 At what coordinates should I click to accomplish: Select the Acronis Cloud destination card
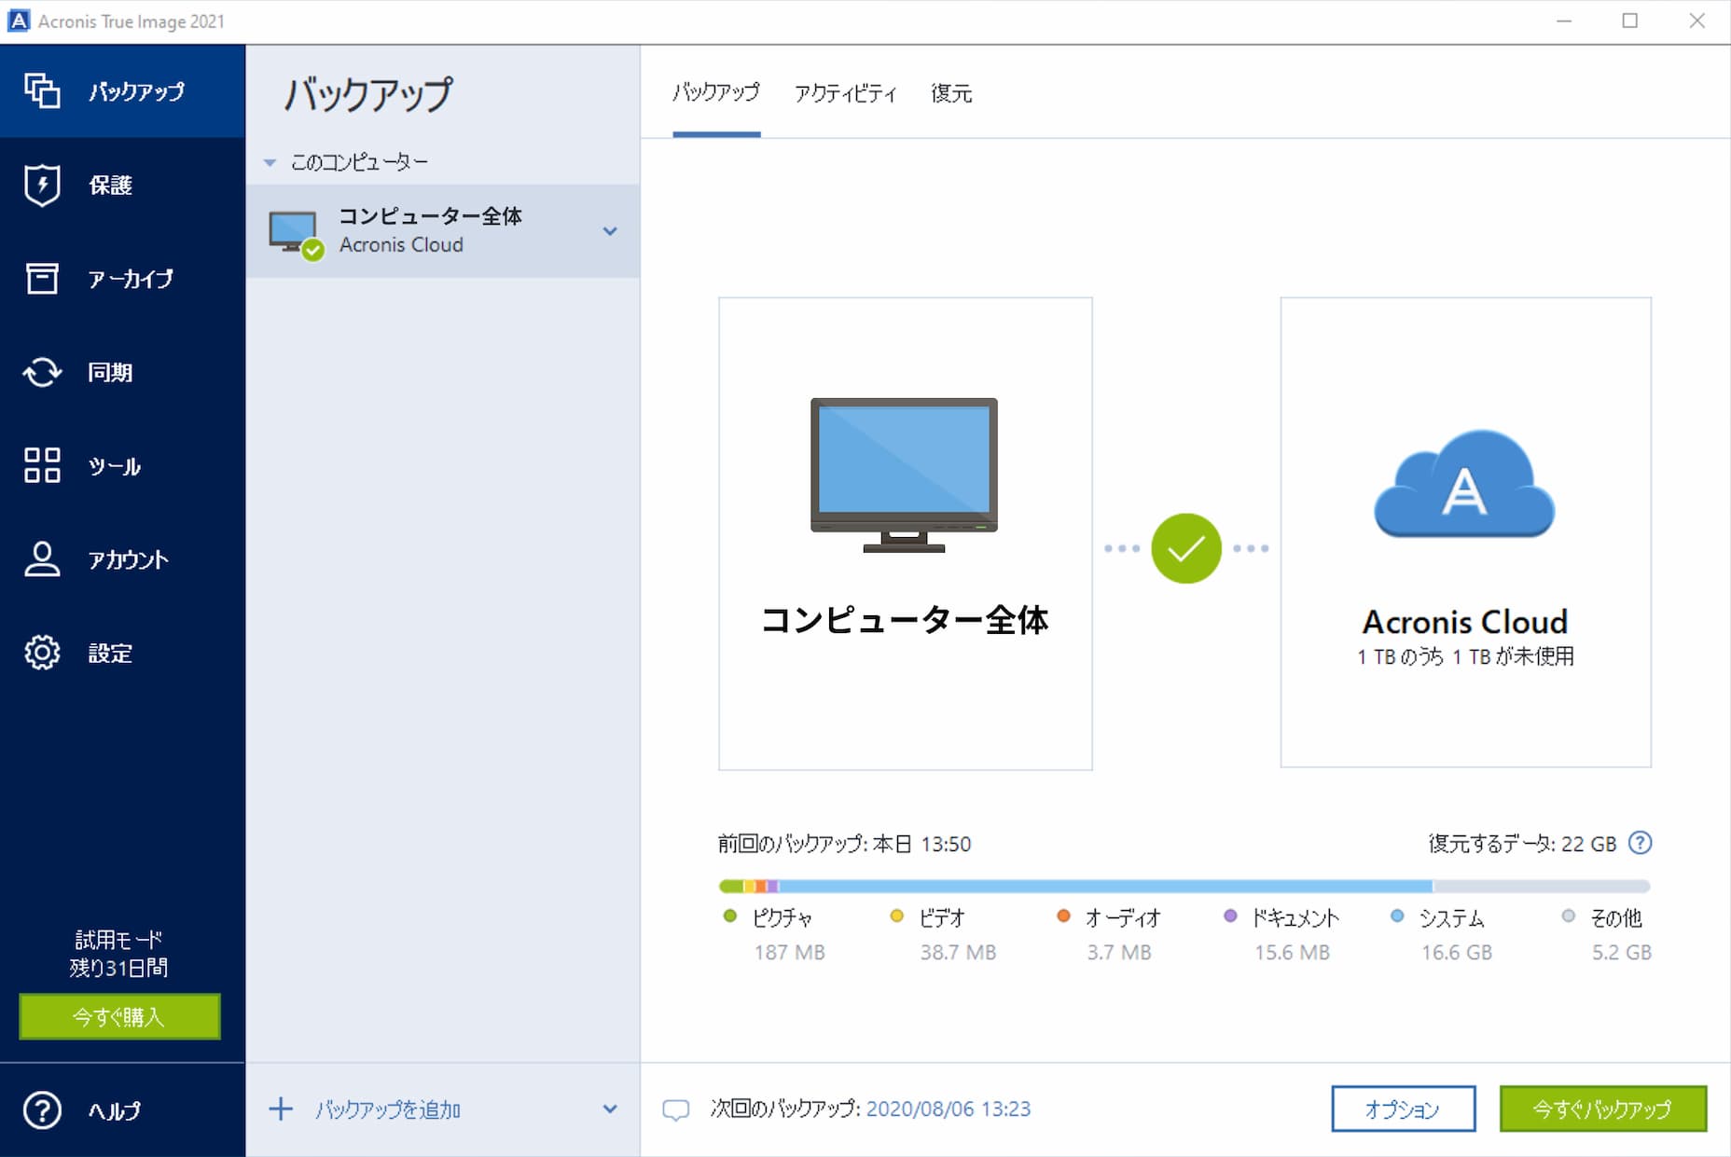click(x=1465, y=532)
